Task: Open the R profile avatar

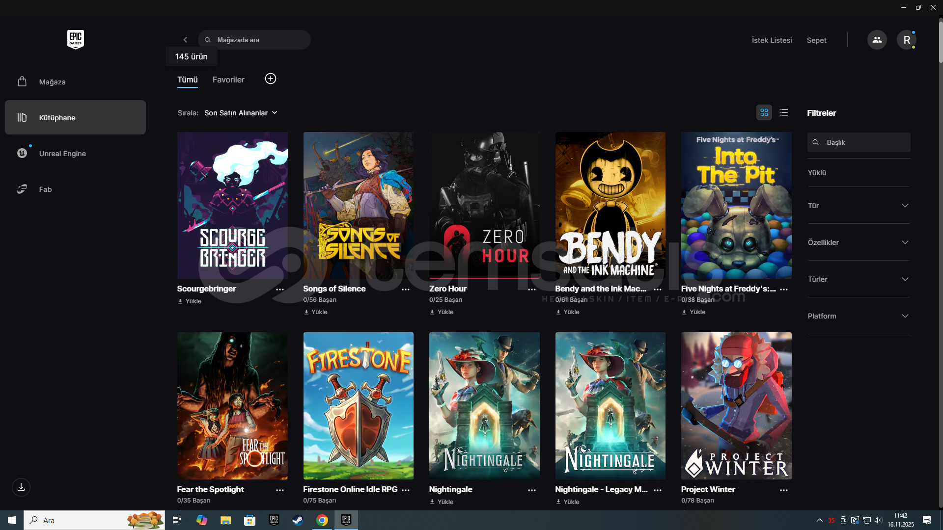Action: pyautogui.click(x=906, y=40)
